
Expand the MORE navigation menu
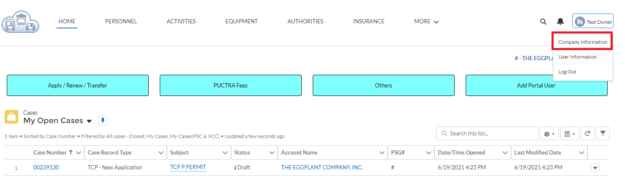click(427, 21)
